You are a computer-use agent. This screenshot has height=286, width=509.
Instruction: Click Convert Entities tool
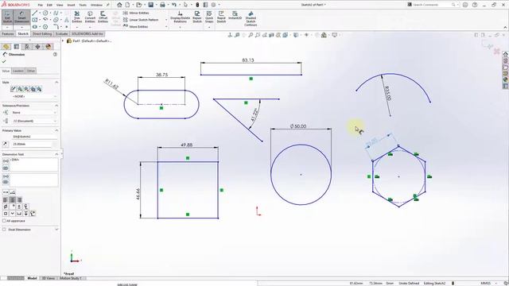90,17
